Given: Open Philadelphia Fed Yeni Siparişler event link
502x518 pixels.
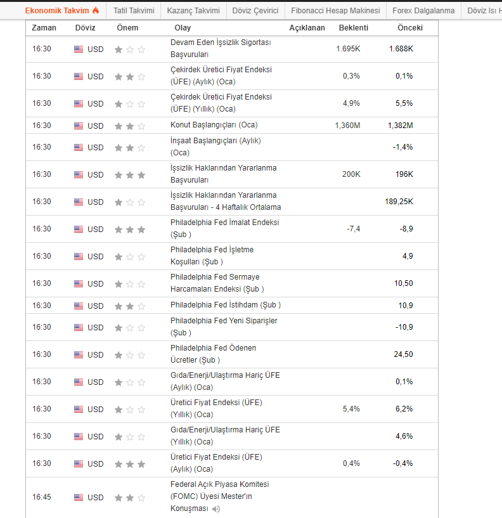Looking at the screenshot, I should [x=224, y=321].
